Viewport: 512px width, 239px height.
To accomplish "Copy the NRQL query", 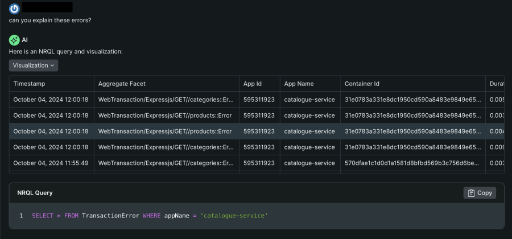I will [x=479, y=193].
